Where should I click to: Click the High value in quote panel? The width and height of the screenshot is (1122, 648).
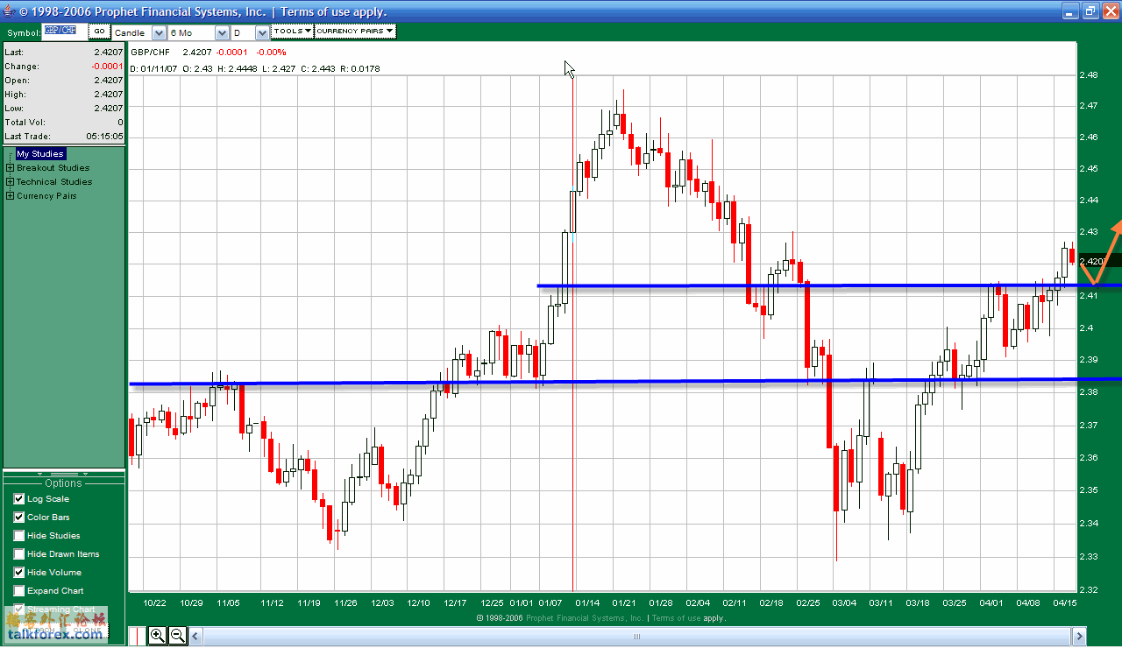tap(109, 95)
